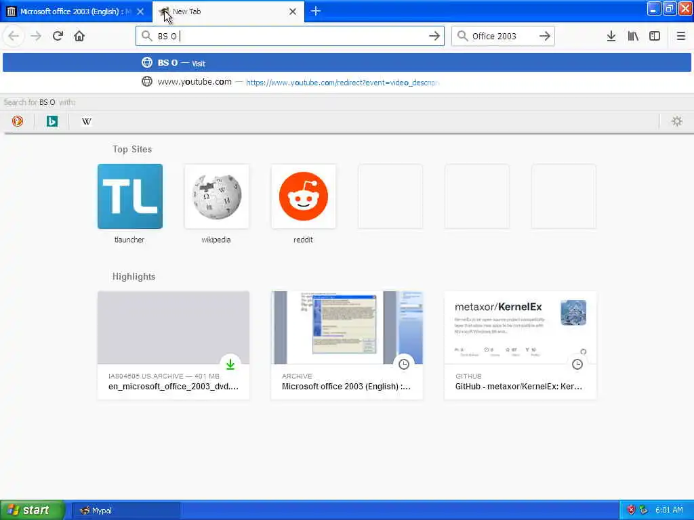
Task: Select the 'BS O — Visit' suggestion
Action: tap(346, 62)
